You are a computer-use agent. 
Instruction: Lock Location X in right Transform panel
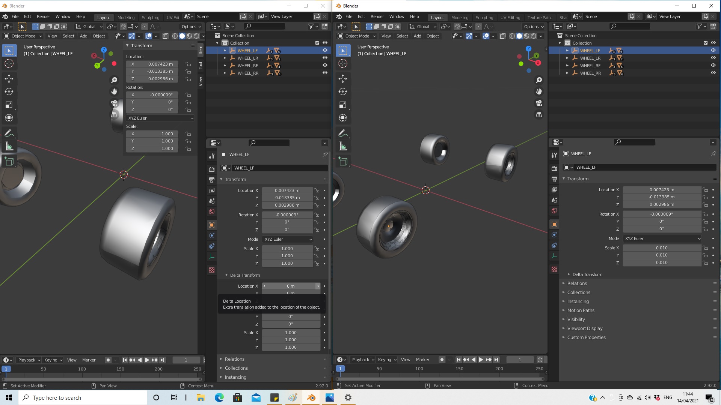click(706, 190)
